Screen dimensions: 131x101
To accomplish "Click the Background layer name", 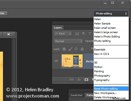I will pos(90,61).
